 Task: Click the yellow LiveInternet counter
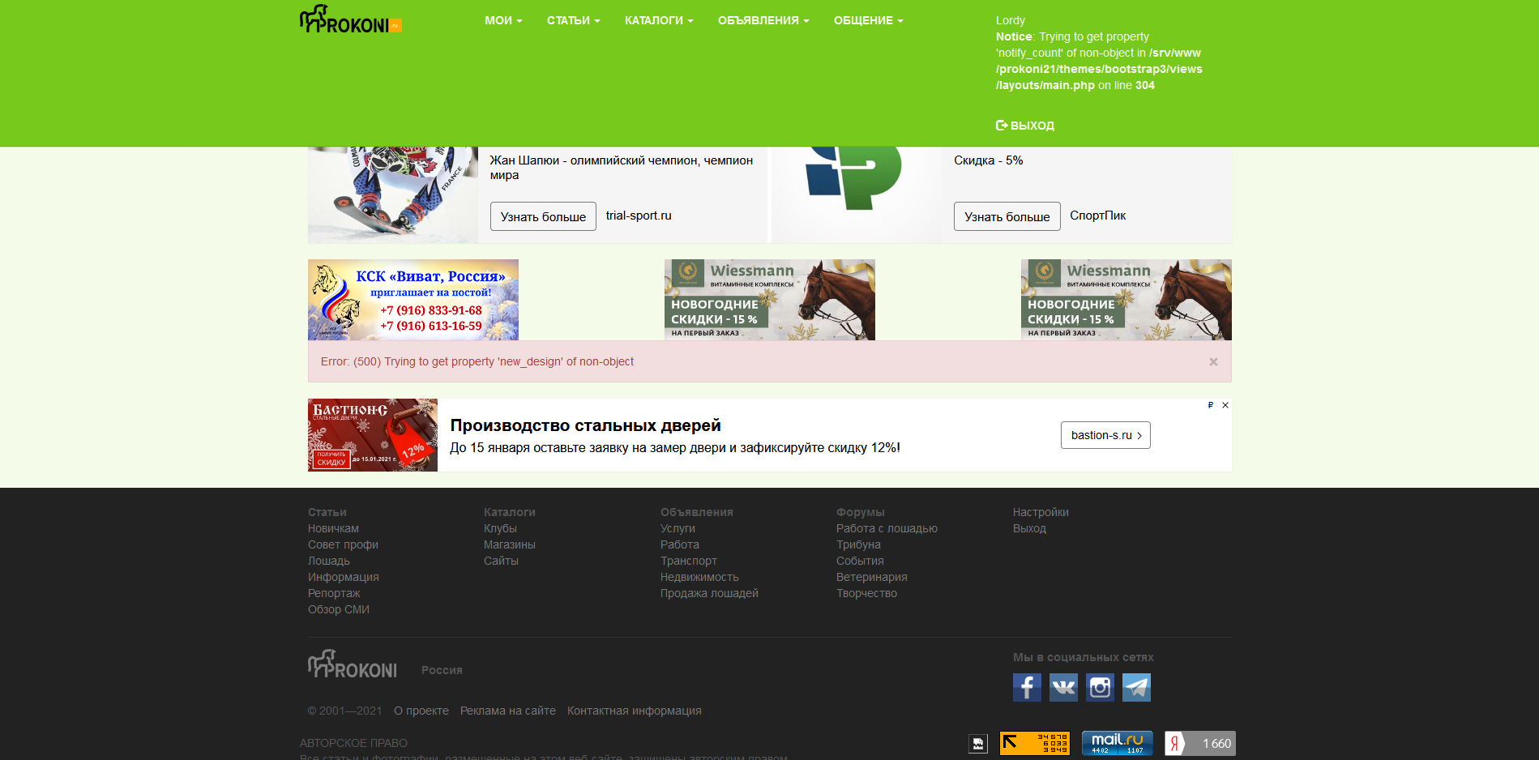[x=1034, y=742]
